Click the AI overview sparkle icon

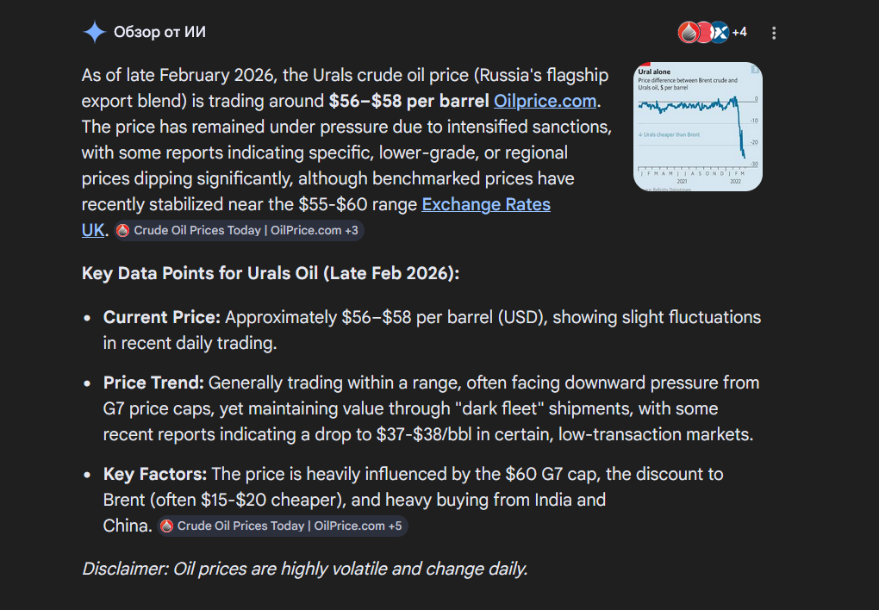coord(93,33)
